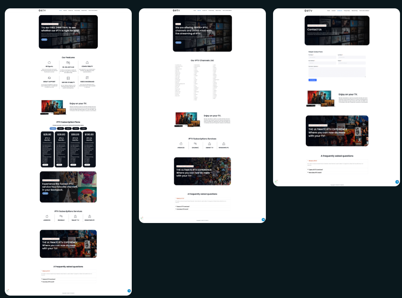Click Smart TV icon in left mockup
Viewport: 402px width, 298px height.
(x=75, y=216)
